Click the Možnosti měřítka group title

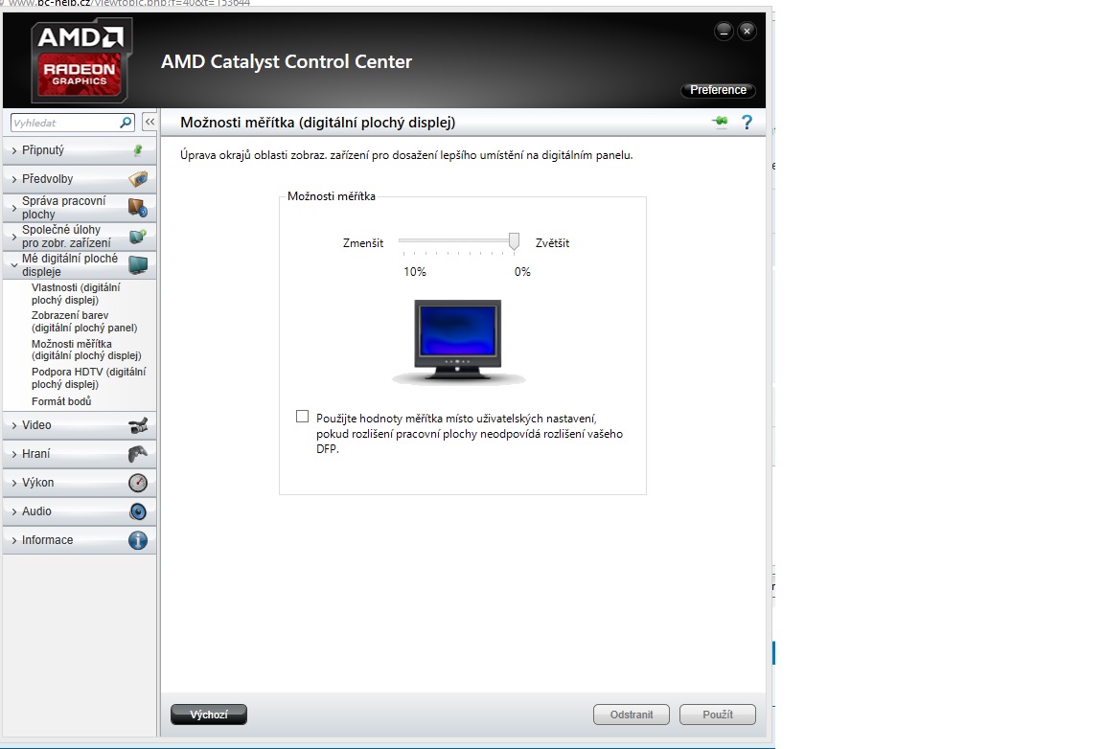[332, 196]
